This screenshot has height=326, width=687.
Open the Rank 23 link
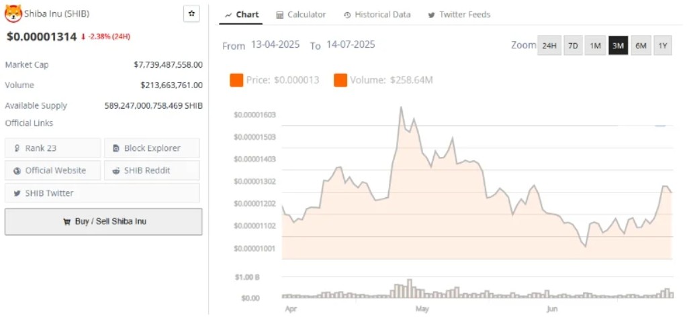coord(52,148)
